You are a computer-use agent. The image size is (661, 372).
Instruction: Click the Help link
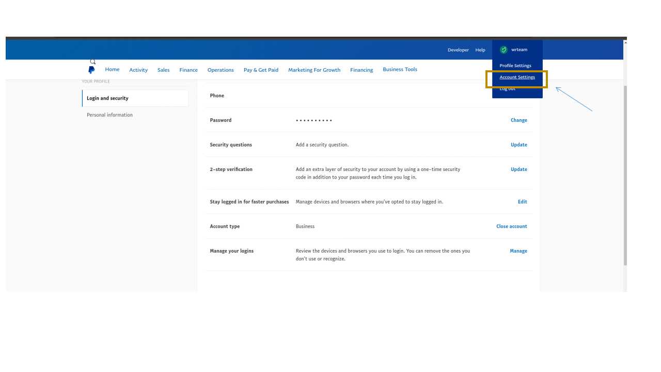(480, 50)
